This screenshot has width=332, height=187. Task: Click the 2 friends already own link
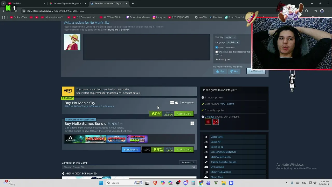210,117
